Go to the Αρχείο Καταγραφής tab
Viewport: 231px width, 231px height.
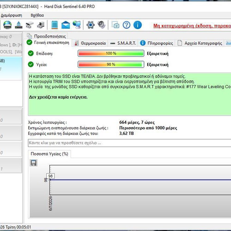[200, 43]
